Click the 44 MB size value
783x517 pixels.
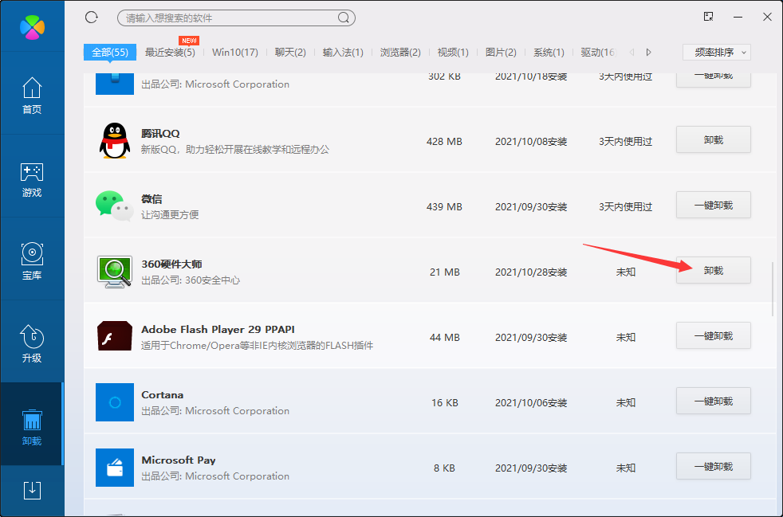pos(444,338)
